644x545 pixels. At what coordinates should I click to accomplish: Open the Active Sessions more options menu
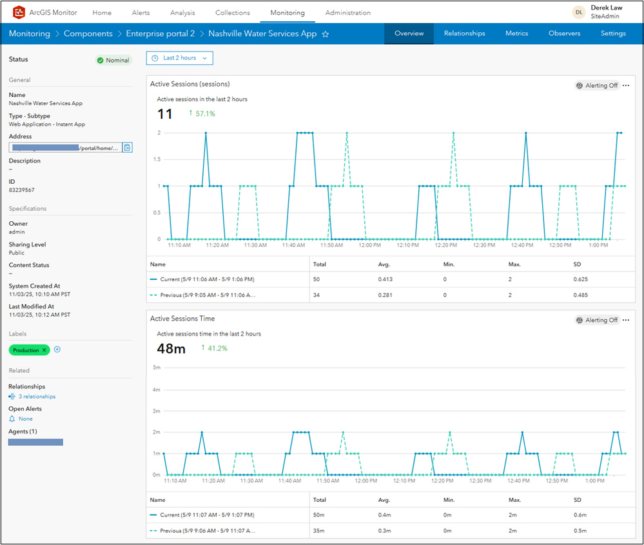626,86
